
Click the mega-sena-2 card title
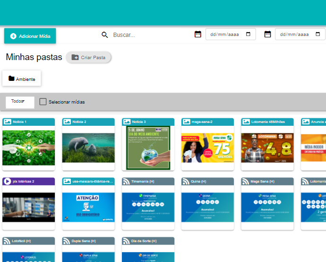202,122
